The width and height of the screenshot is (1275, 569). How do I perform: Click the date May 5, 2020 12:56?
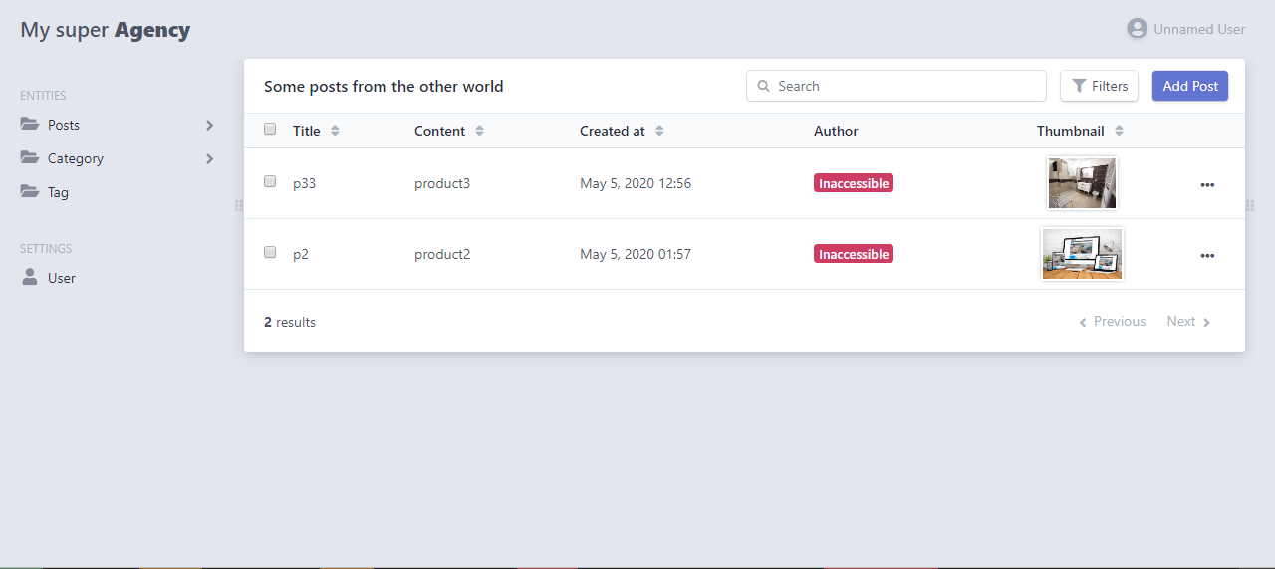[x=636, y=183]
